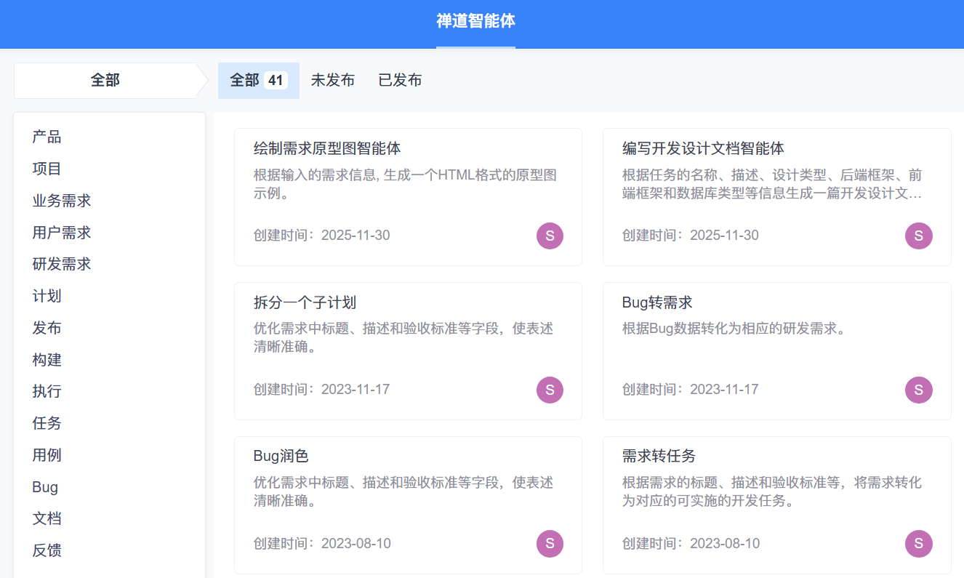Screen dimensions: 964x578
Task: Click the 41 count badge
Action: click(276, 80)
